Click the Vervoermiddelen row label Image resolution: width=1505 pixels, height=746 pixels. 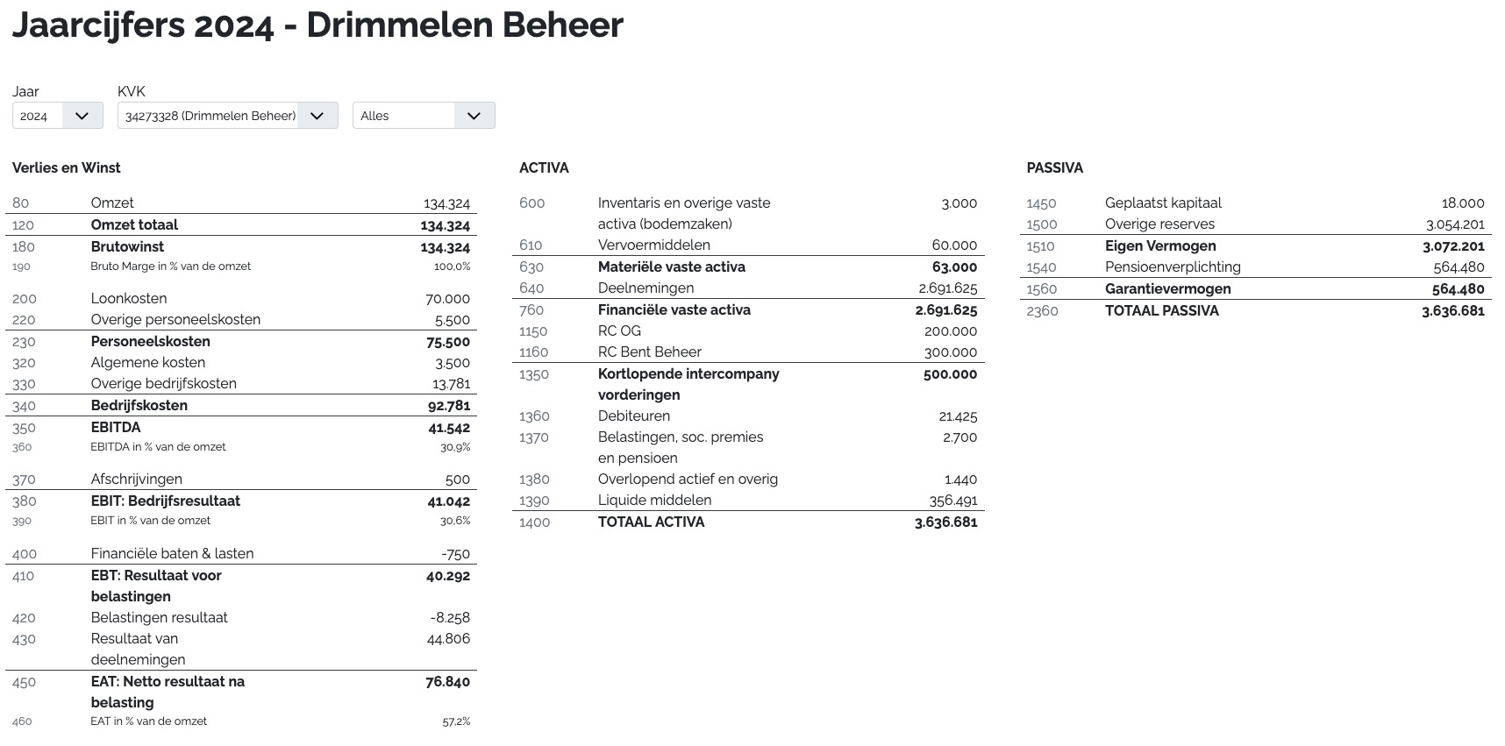pos(654,245)
